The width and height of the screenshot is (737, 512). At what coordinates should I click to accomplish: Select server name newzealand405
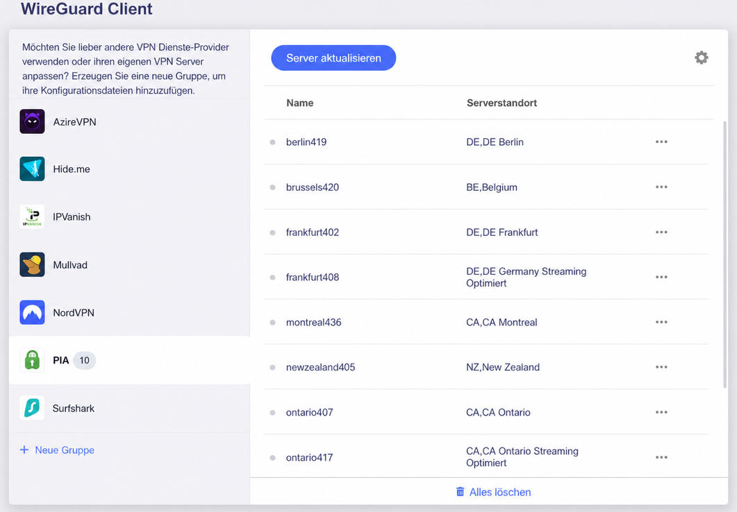click(x=320, y=367)
